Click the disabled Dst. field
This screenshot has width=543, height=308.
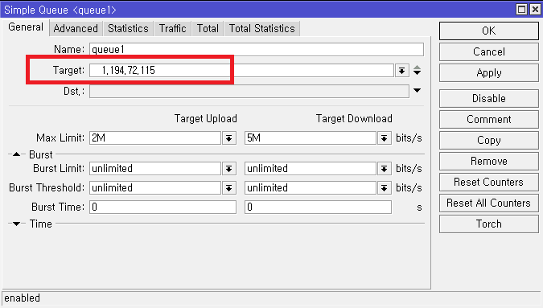249,92
